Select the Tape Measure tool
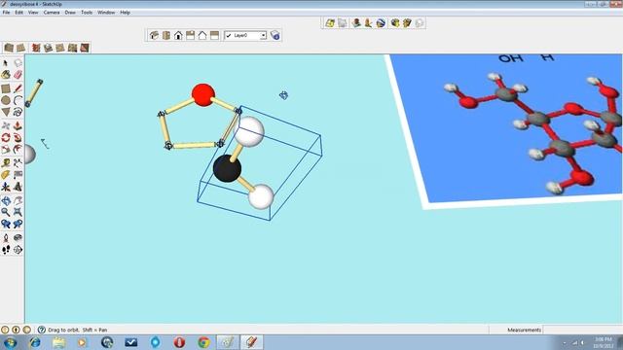Viewport: 623px width, 350px height. coord(6,163)
